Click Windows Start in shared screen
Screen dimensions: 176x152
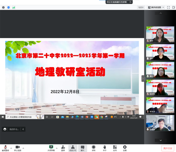pyautogui.click(x=3, y=117)
